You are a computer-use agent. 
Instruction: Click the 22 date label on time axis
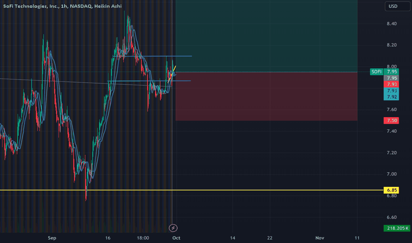[x=270, y=238]
